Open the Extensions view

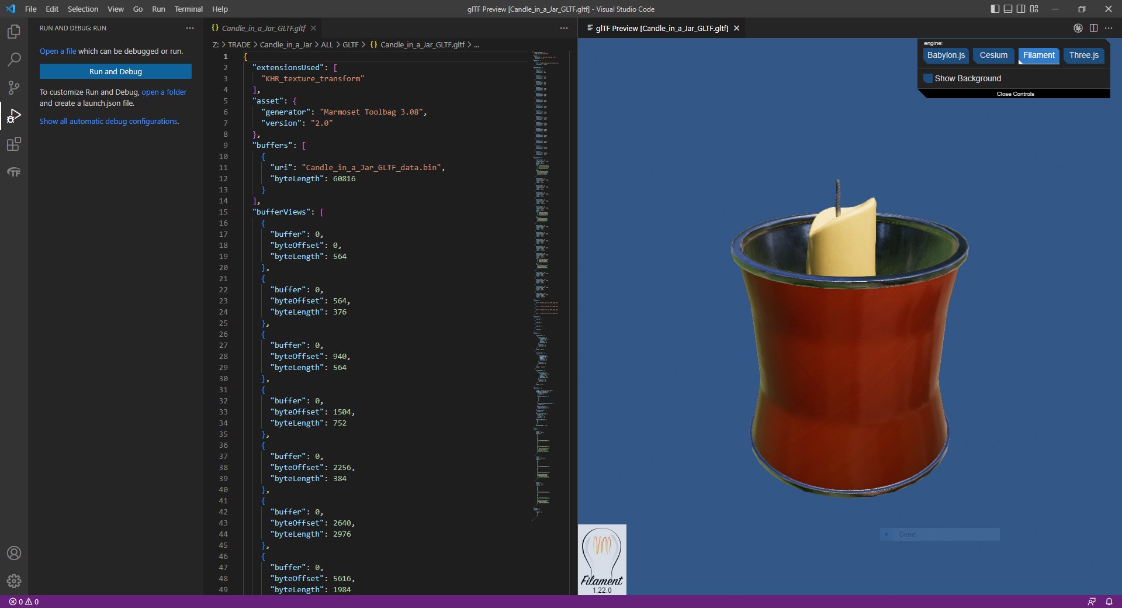(14, 144)
